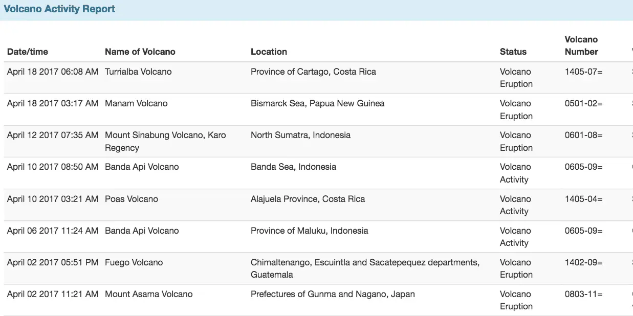Click volcano number 1405-07=
The width and height of the screenshot is (633, 316).
coord(583,72)
